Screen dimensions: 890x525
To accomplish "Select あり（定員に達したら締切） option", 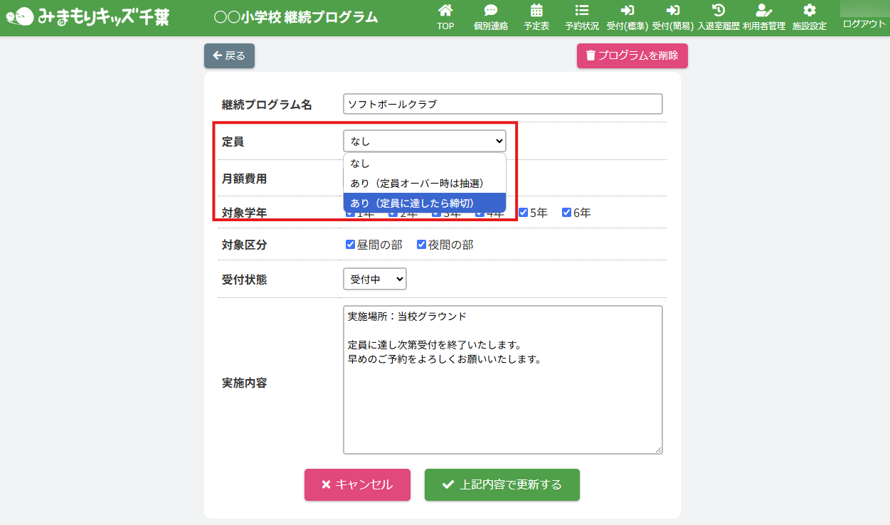I will coord(424,203).
